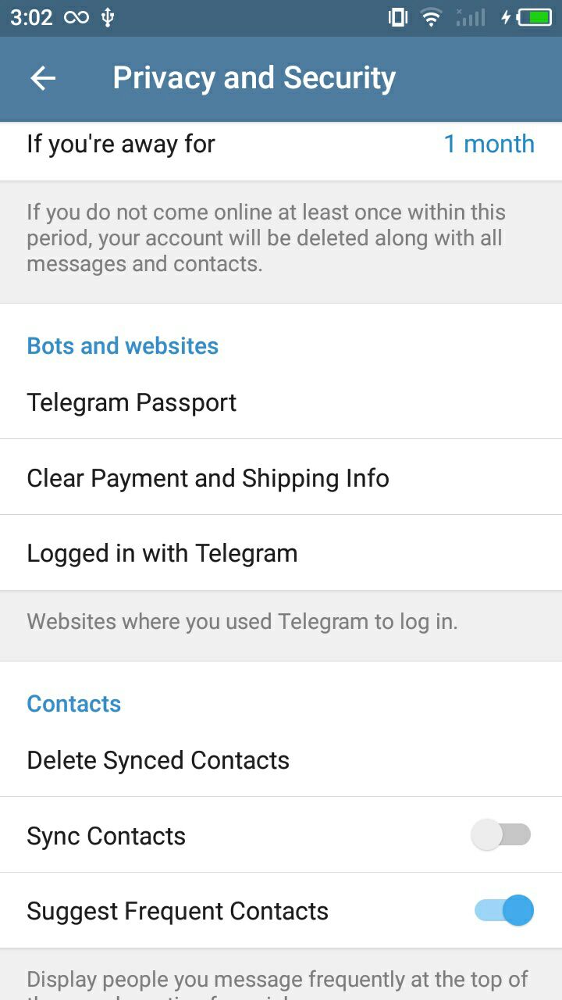Tap the Privacy and Security title

[254, 78]
